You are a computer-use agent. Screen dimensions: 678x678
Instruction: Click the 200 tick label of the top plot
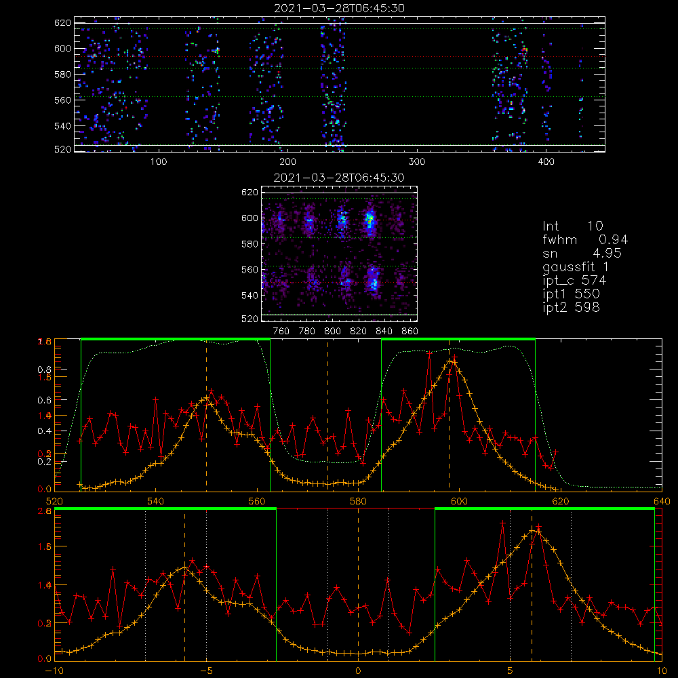(x=287, y=162)
